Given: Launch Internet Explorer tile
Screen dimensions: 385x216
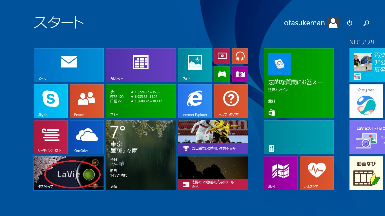Looking at the screenshot, I should pyautogui.click(x=195, y=101).
